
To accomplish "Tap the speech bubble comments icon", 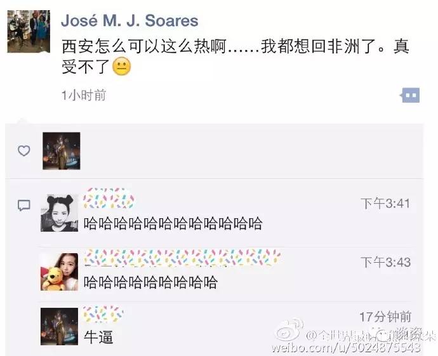I will (24, 206).
